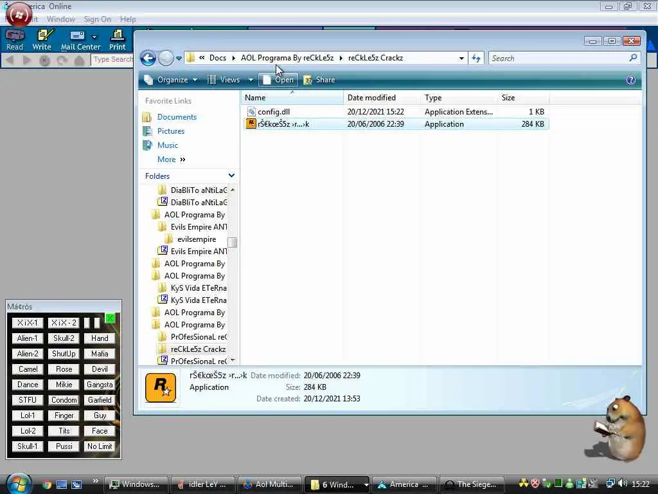The height and width of the screenshot is (494, 658).
Task: Click the search magnifier icon
Action: [x=633, y=58]
